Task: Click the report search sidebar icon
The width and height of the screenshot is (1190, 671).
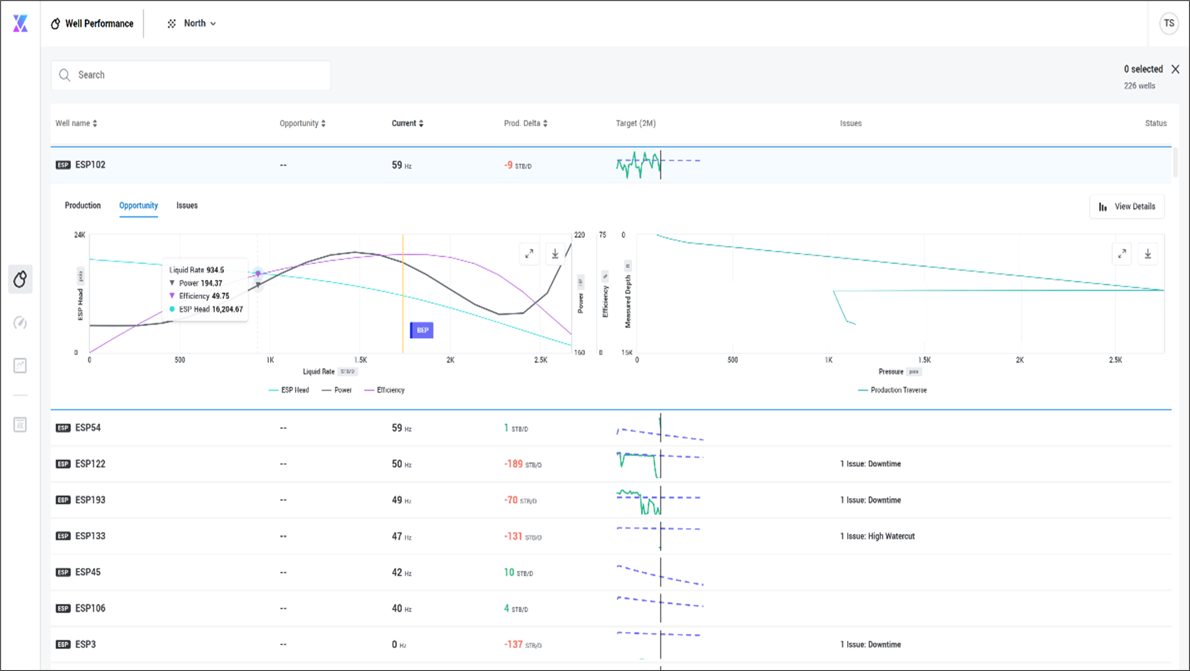Action: (20, 424)
